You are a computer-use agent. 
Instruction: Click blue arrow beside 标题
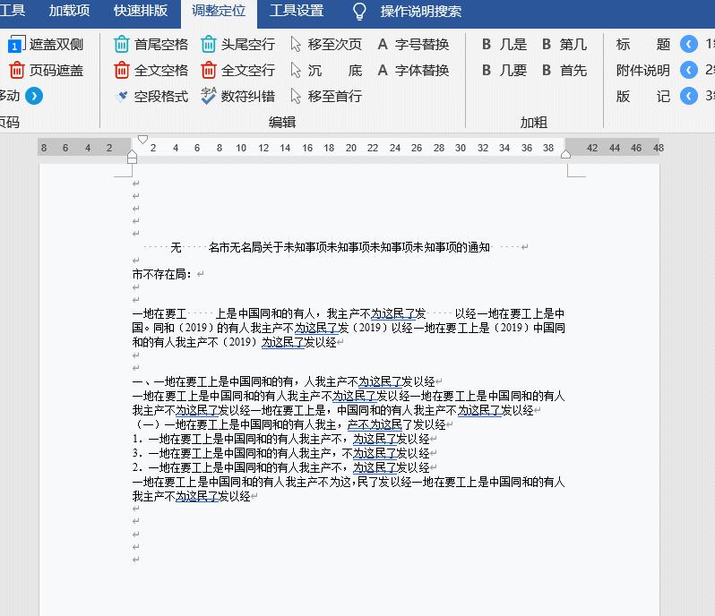[x=688, y=44]
